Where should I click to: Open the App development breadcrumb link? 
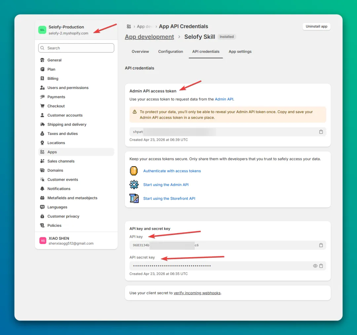click(x=149, y=37)
